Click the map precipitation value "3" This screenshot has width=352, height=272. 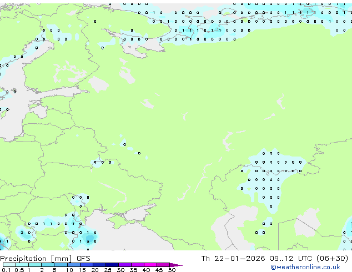coord(88,241)
